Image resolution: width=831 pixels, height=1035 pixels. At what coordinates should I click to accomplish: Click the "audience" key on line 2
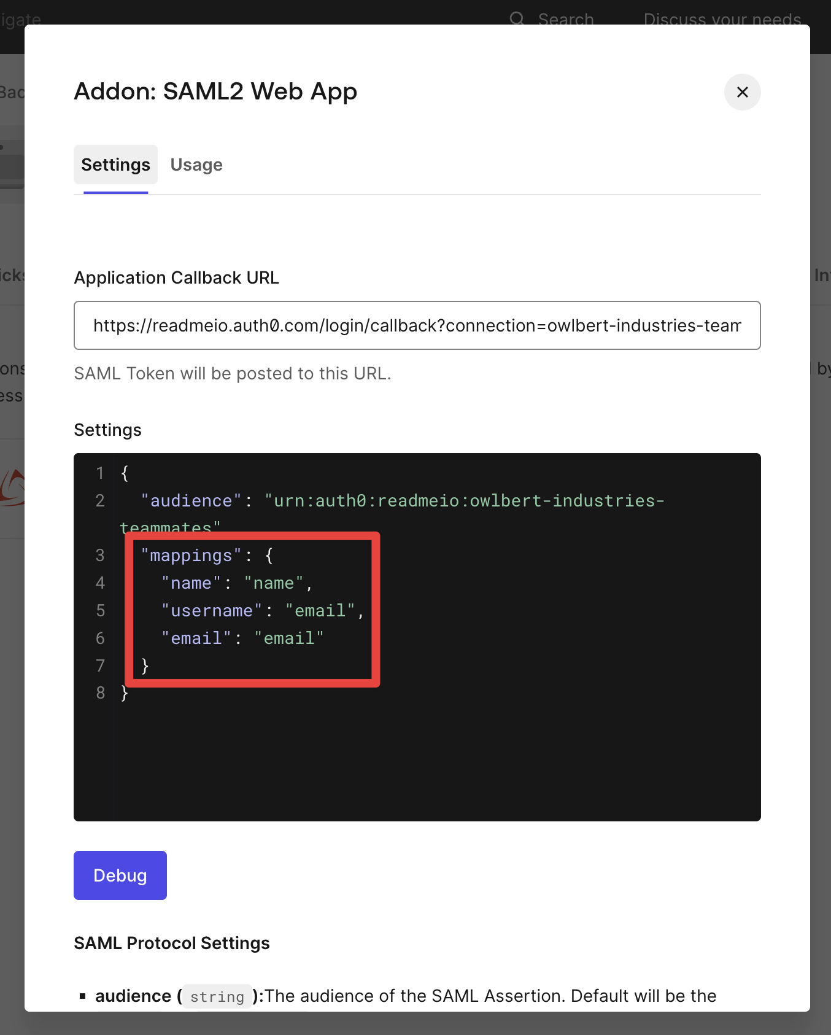[191, 501]
